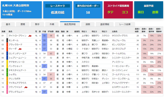Open 前日 development forecast link
The image size is (165, 97).
pos(141,12)
